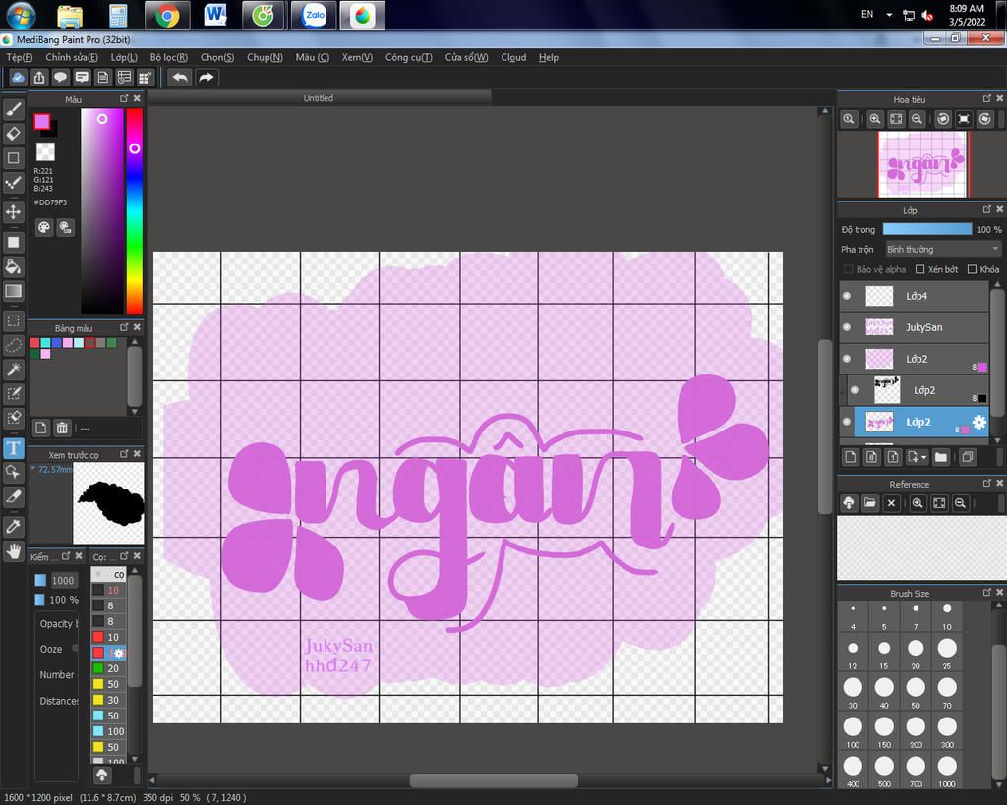Hide the Lớp2 layer with pale pink thumbnail

(847, 359)
